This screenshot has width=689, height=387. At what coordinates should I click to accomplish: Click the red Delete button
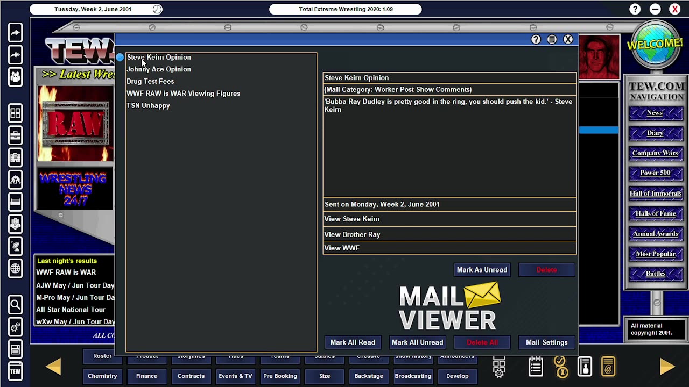546,270
